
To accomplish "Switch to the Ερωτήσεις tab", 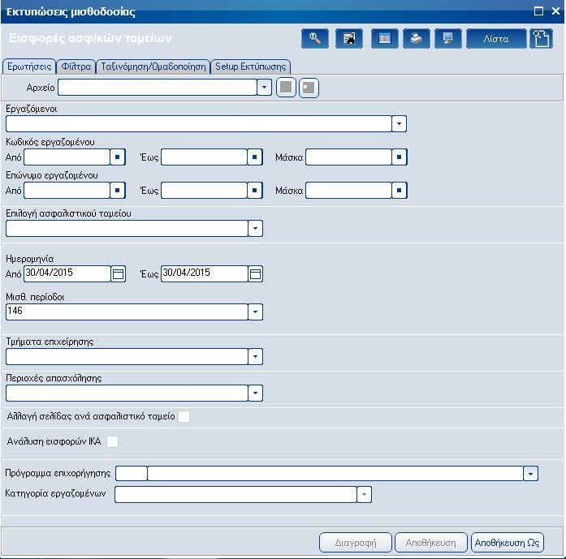I will click(x=29, y=67).
